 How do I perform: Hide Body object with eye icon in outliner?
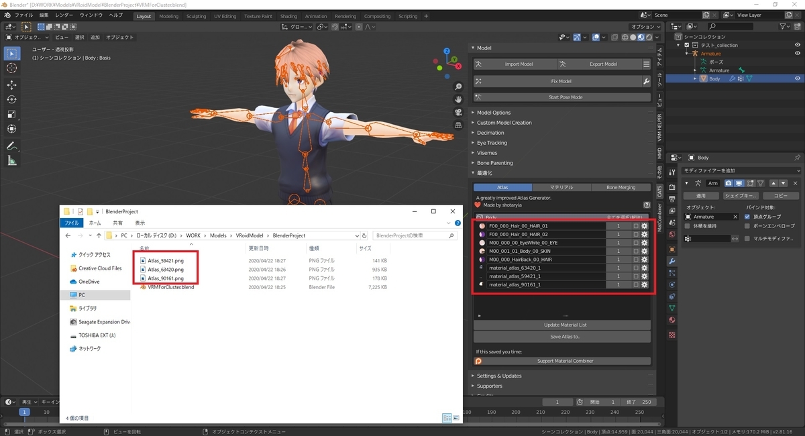(x=797, y=78)
